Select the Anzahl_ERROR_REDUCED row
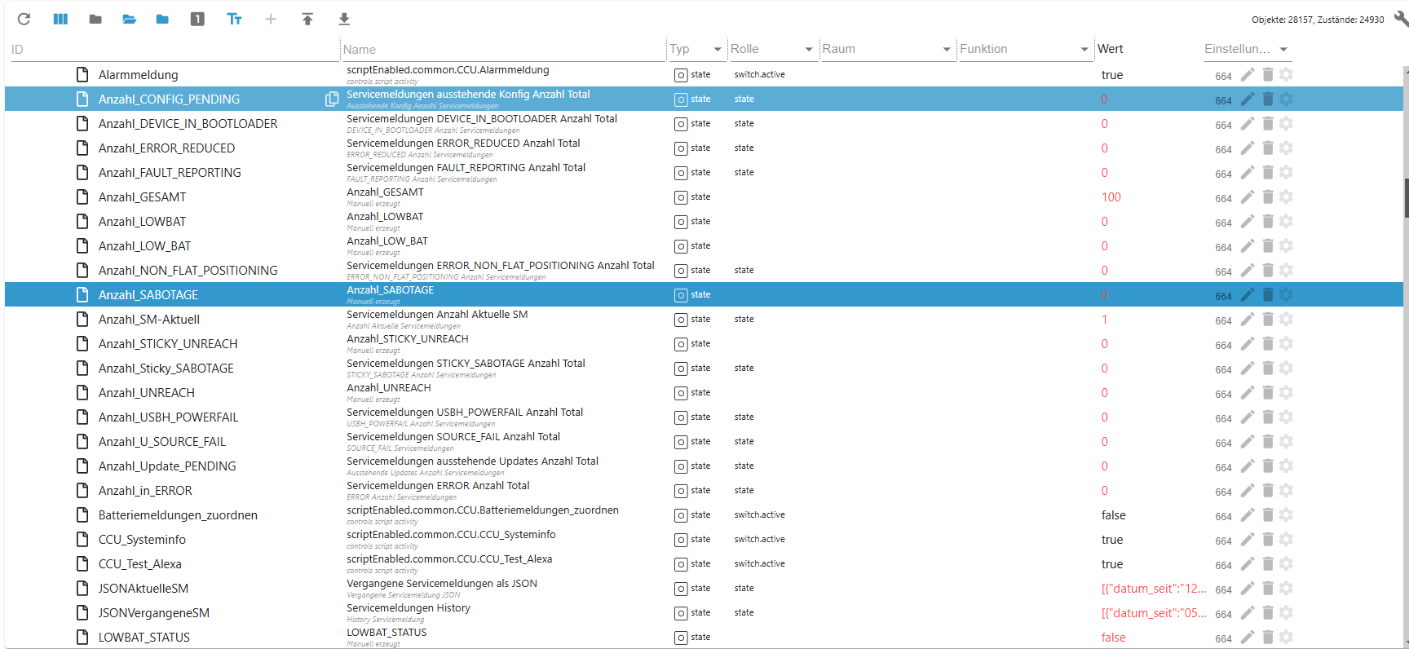This screenshot has width=1409, height=649. point(704,148)
